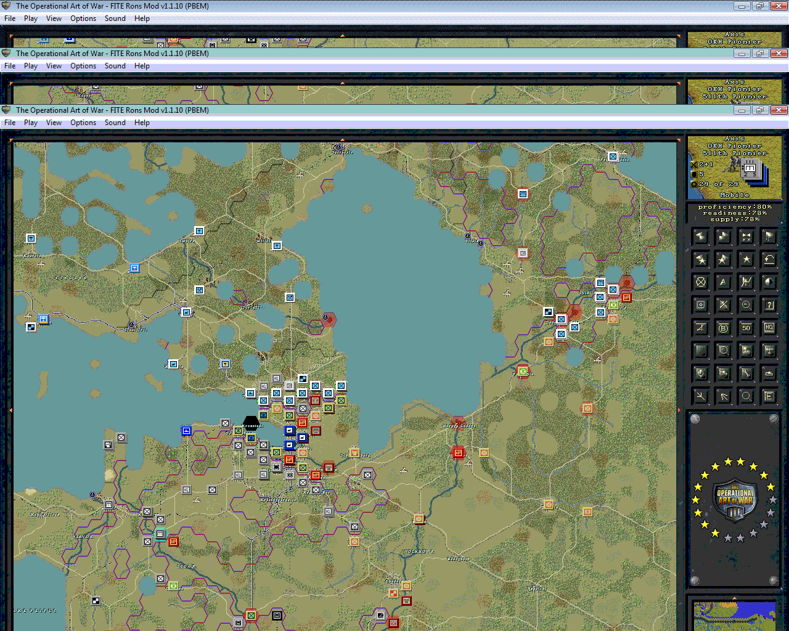Click the minimap at the bottom right
The image size is (789, 631).
point(734,615)
